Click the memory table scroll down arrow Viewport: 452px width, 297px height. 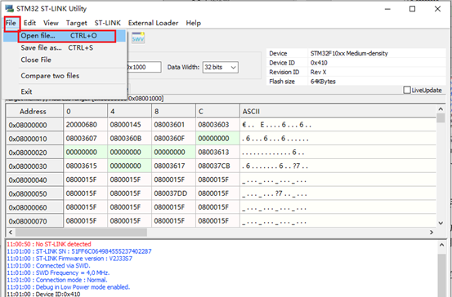(x=441, y=223)
